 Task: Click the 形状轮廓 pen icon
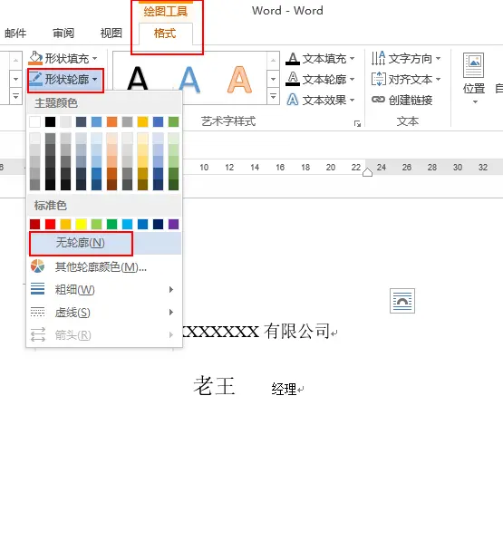(35, 79)
